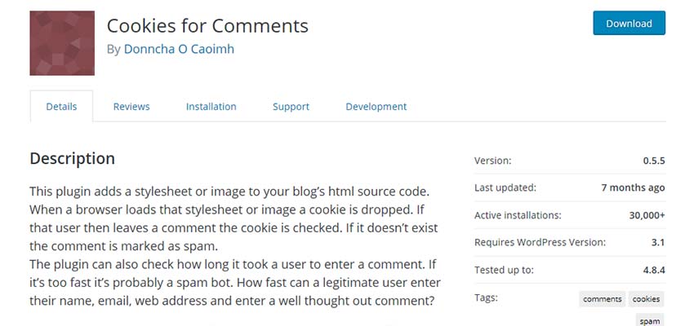The image size is (694, 326).
Task: Select the cookies tag
Action: pos(646,299)
